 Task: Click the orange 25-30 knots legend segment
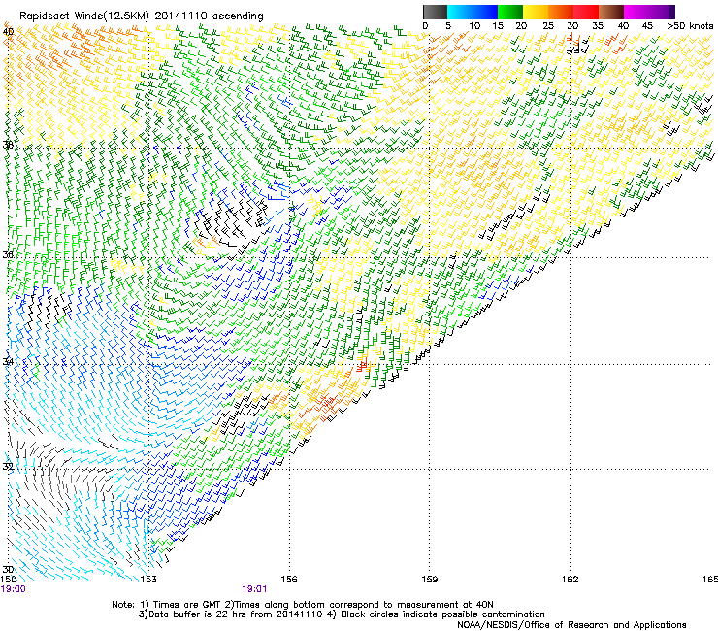pos(561,12)
